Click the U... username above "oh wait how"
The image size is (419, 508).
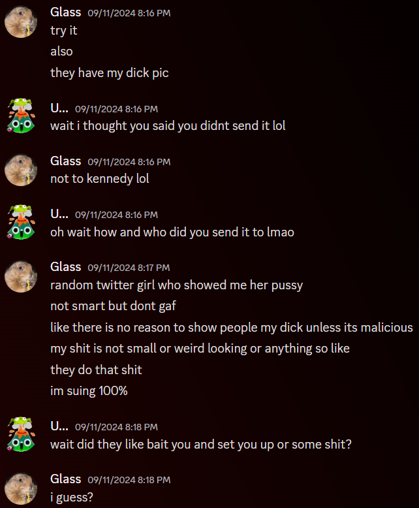pyautogui.click(x=59, y=214)
